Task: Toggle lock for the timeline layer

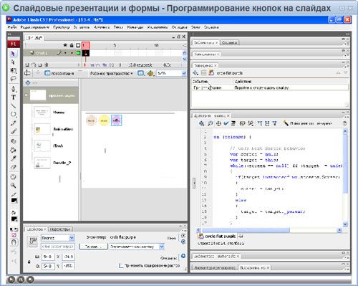Action: click(x=72, y=53)
